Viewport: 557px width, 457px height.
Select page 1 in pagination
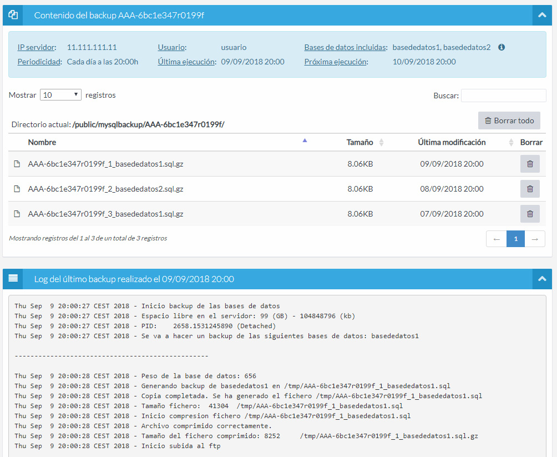pyautogui.click(x=516, y=239)
